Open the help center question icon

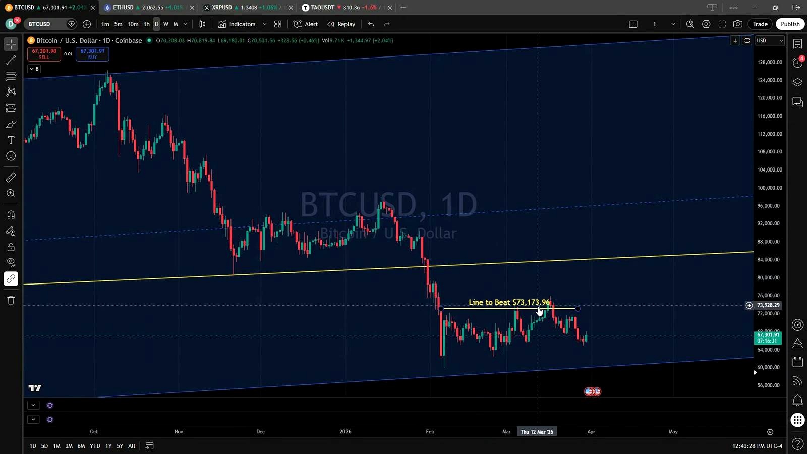pyautogui.click(x=797, y=444)
